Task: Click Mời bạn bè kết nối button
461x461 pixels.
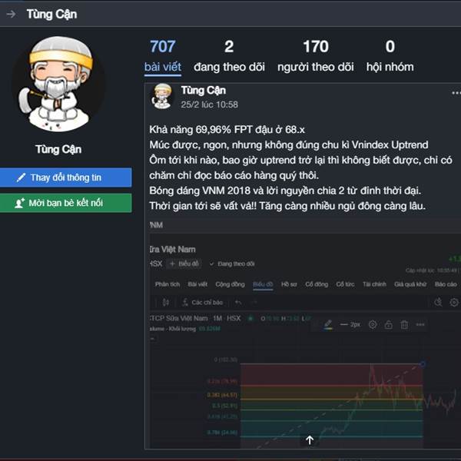Action: pos(66,203)
